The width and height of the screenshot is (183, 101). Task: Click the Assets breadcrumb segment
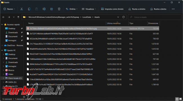click(x=97, y=17)
